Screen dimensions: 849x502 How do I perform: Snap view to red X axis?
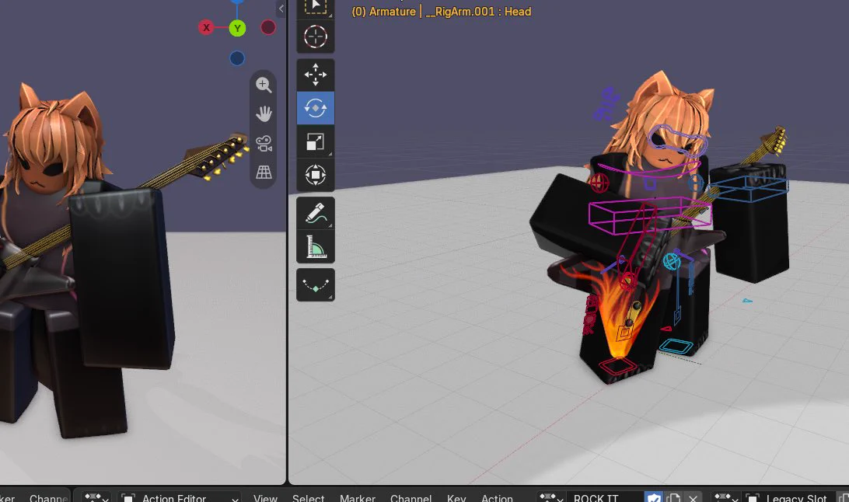tap(206, 28)
